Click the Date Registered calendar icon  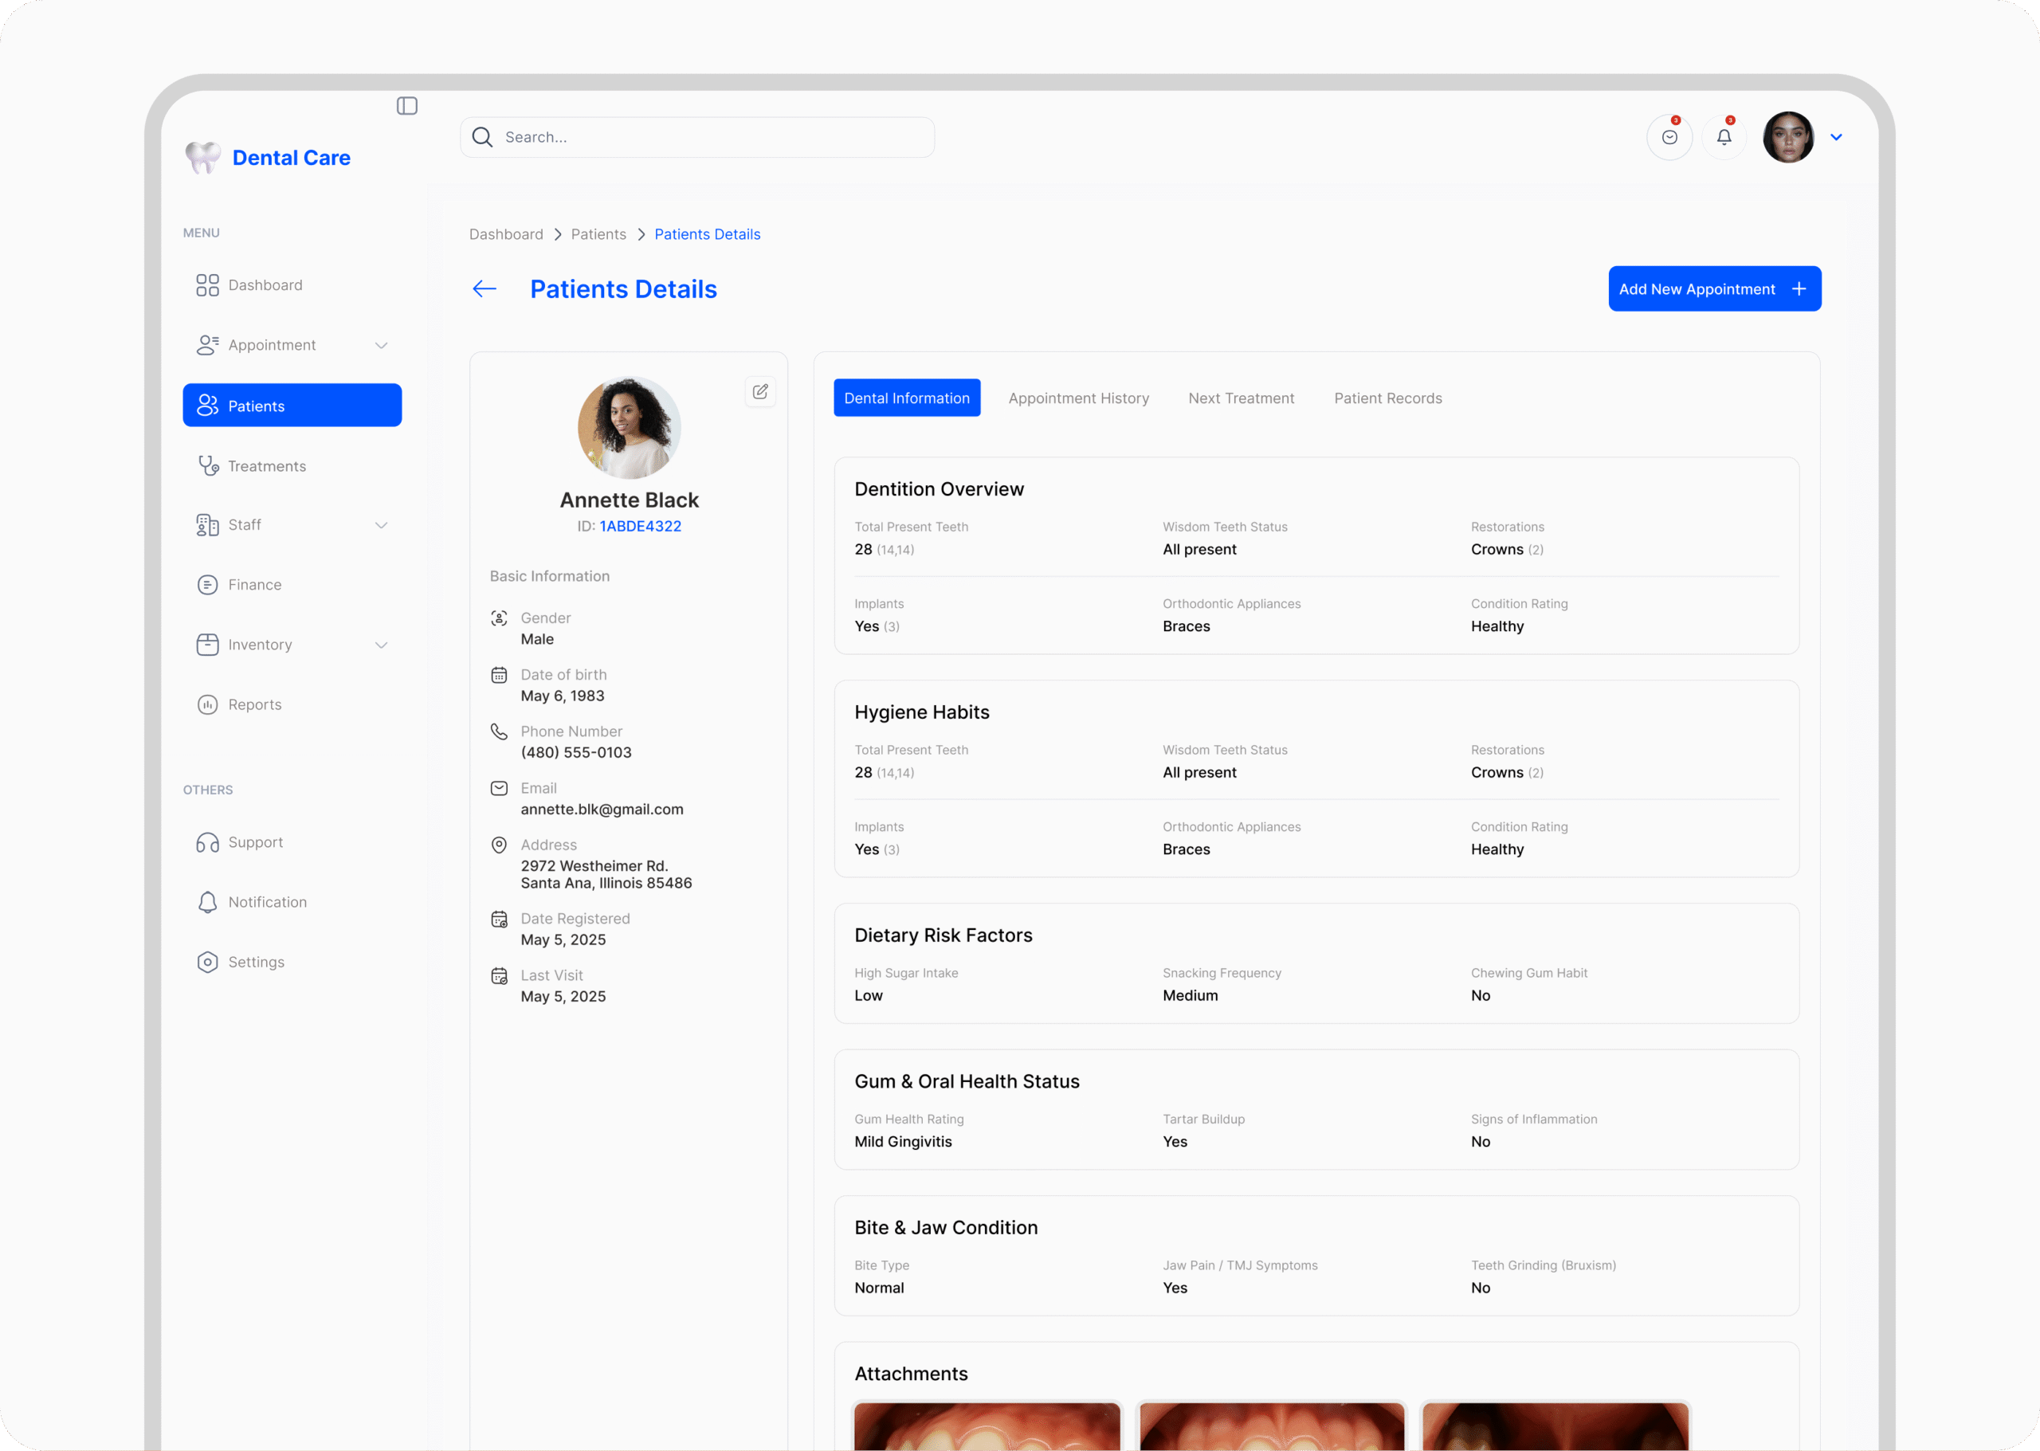[500, 920]
